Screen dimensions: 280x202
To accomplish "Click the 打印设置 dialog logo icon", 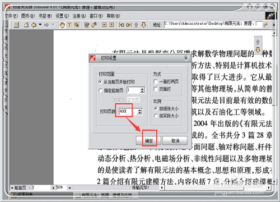I will [x=93, y=58].
